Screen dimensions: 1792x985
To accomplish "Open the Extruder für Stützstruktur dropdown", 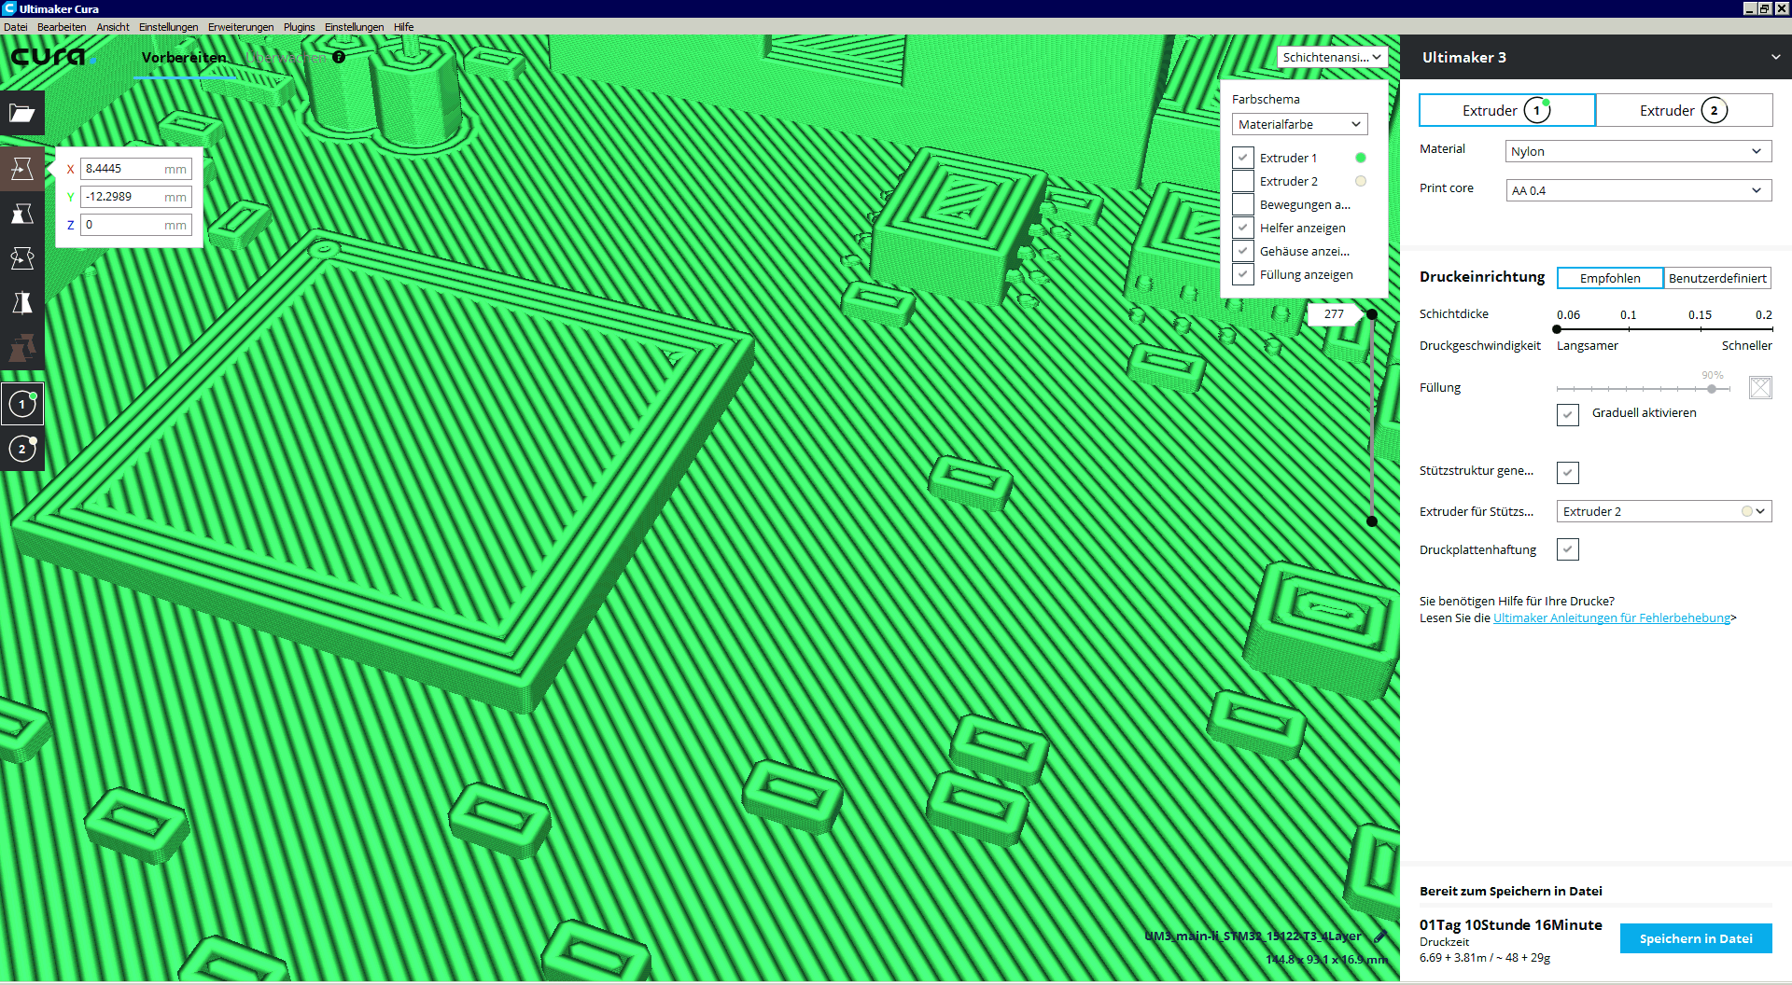I will tap(1664, 511).
